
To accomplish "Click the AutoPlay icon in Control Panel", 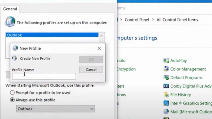I will pos(166,61).
